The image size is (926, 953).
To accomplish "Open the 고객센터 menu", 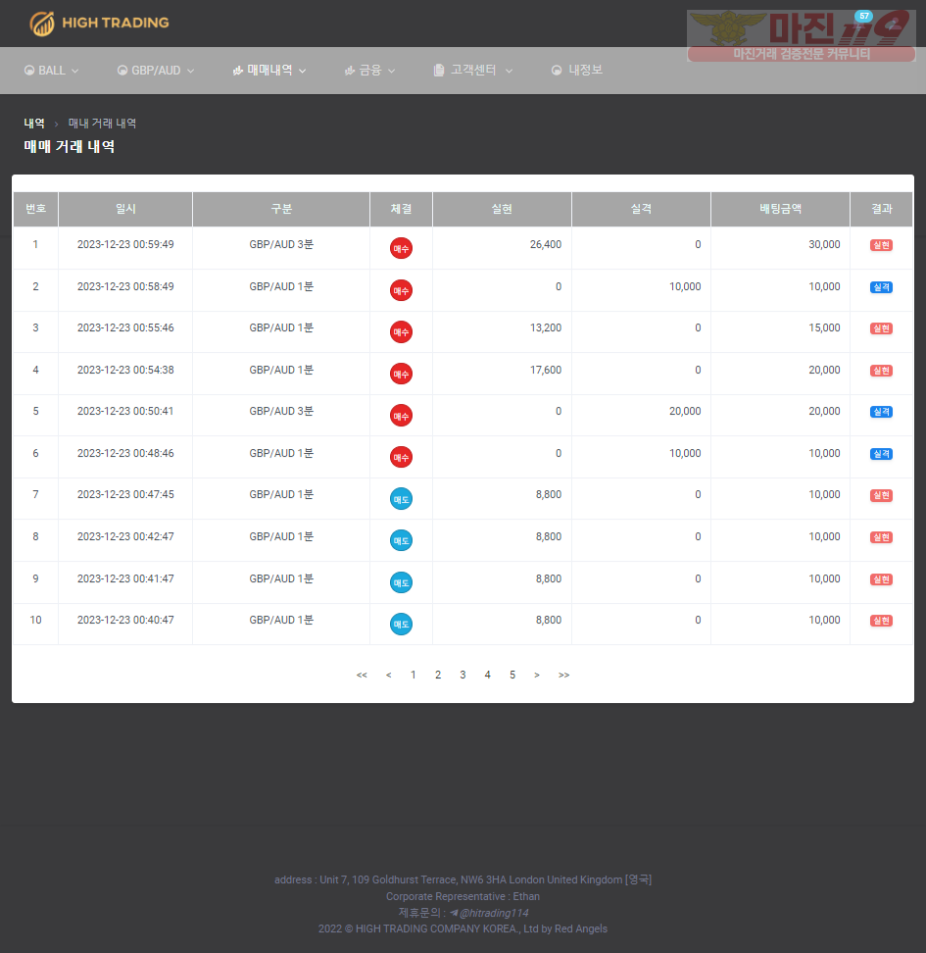I will [473, 71].
